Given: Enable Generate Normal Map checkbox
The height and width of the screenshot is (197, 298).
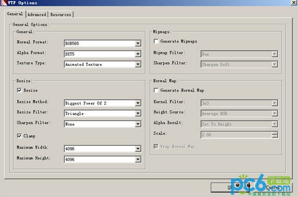Looking at the screenshot, I should [156, 90].
